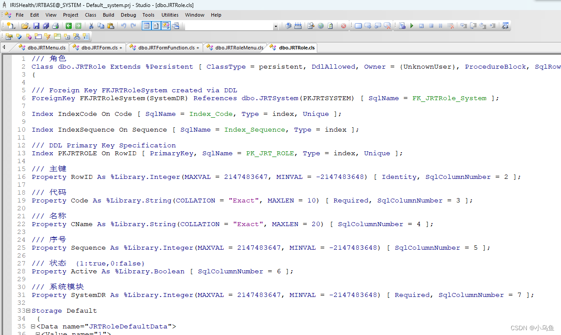Viewport: 561px width, 335px height.
Task: Cut selection with scissors icon
Action: click(91, 26)
